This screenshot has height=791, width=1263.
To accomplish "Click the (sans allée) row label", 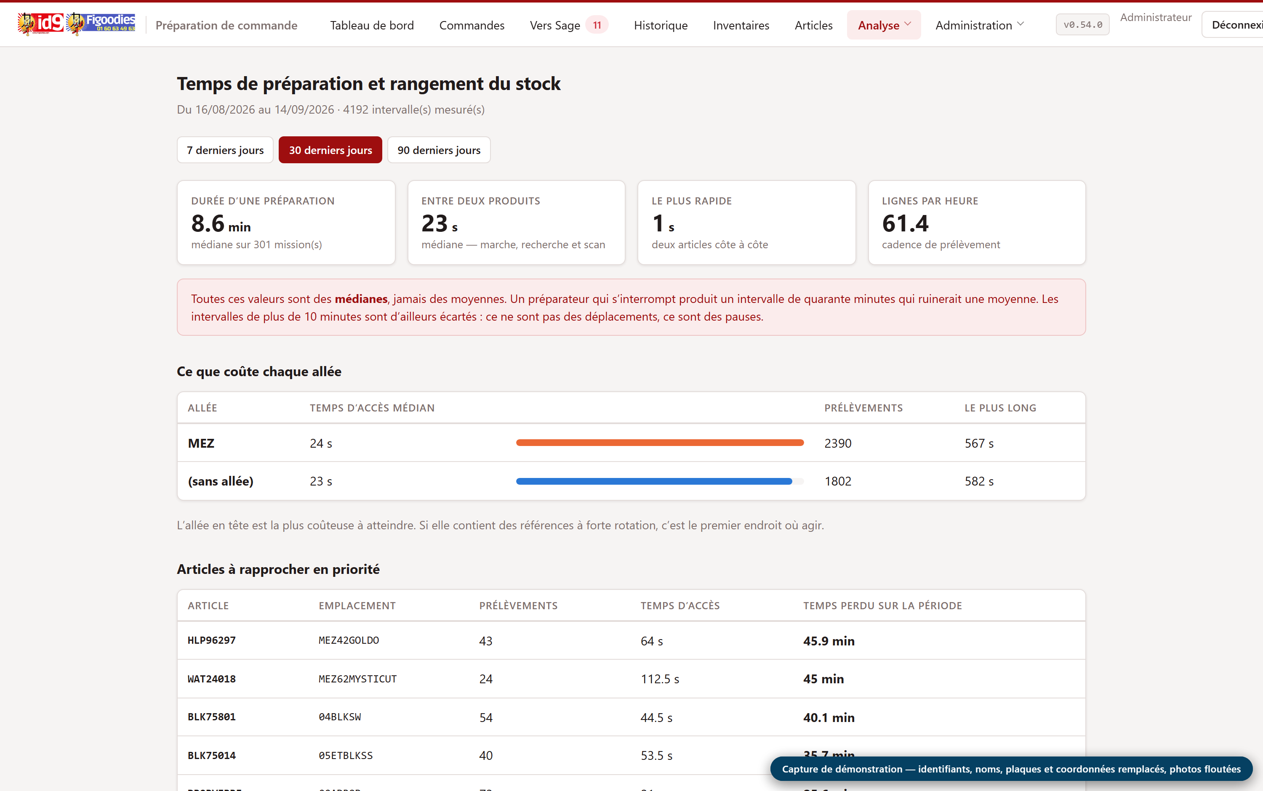I will click(x=220, y=481).
